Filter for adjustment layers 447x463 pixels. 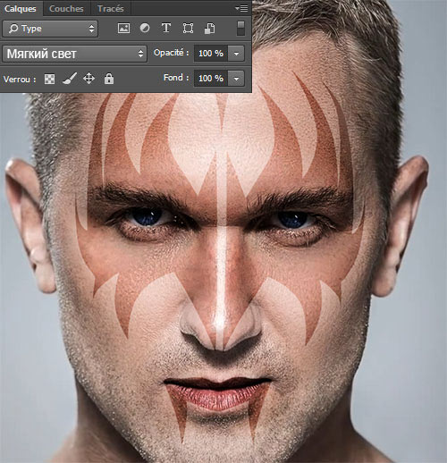pyautogui.click(x=145, y=28)
